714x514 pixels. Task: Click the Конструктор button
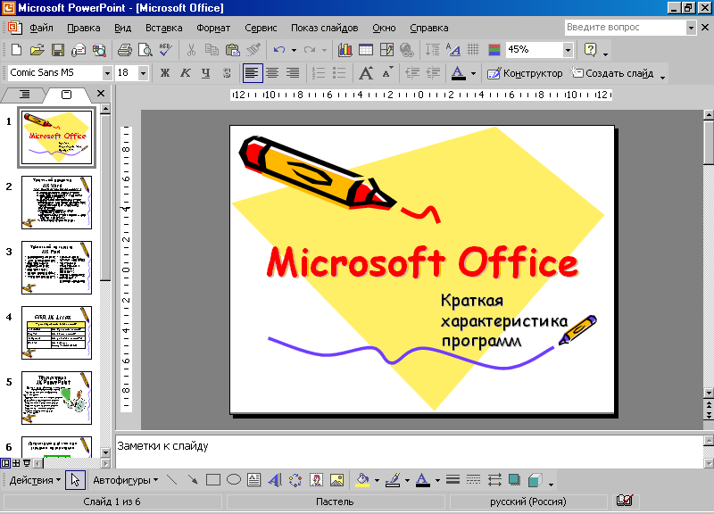(x=525, y=73)
